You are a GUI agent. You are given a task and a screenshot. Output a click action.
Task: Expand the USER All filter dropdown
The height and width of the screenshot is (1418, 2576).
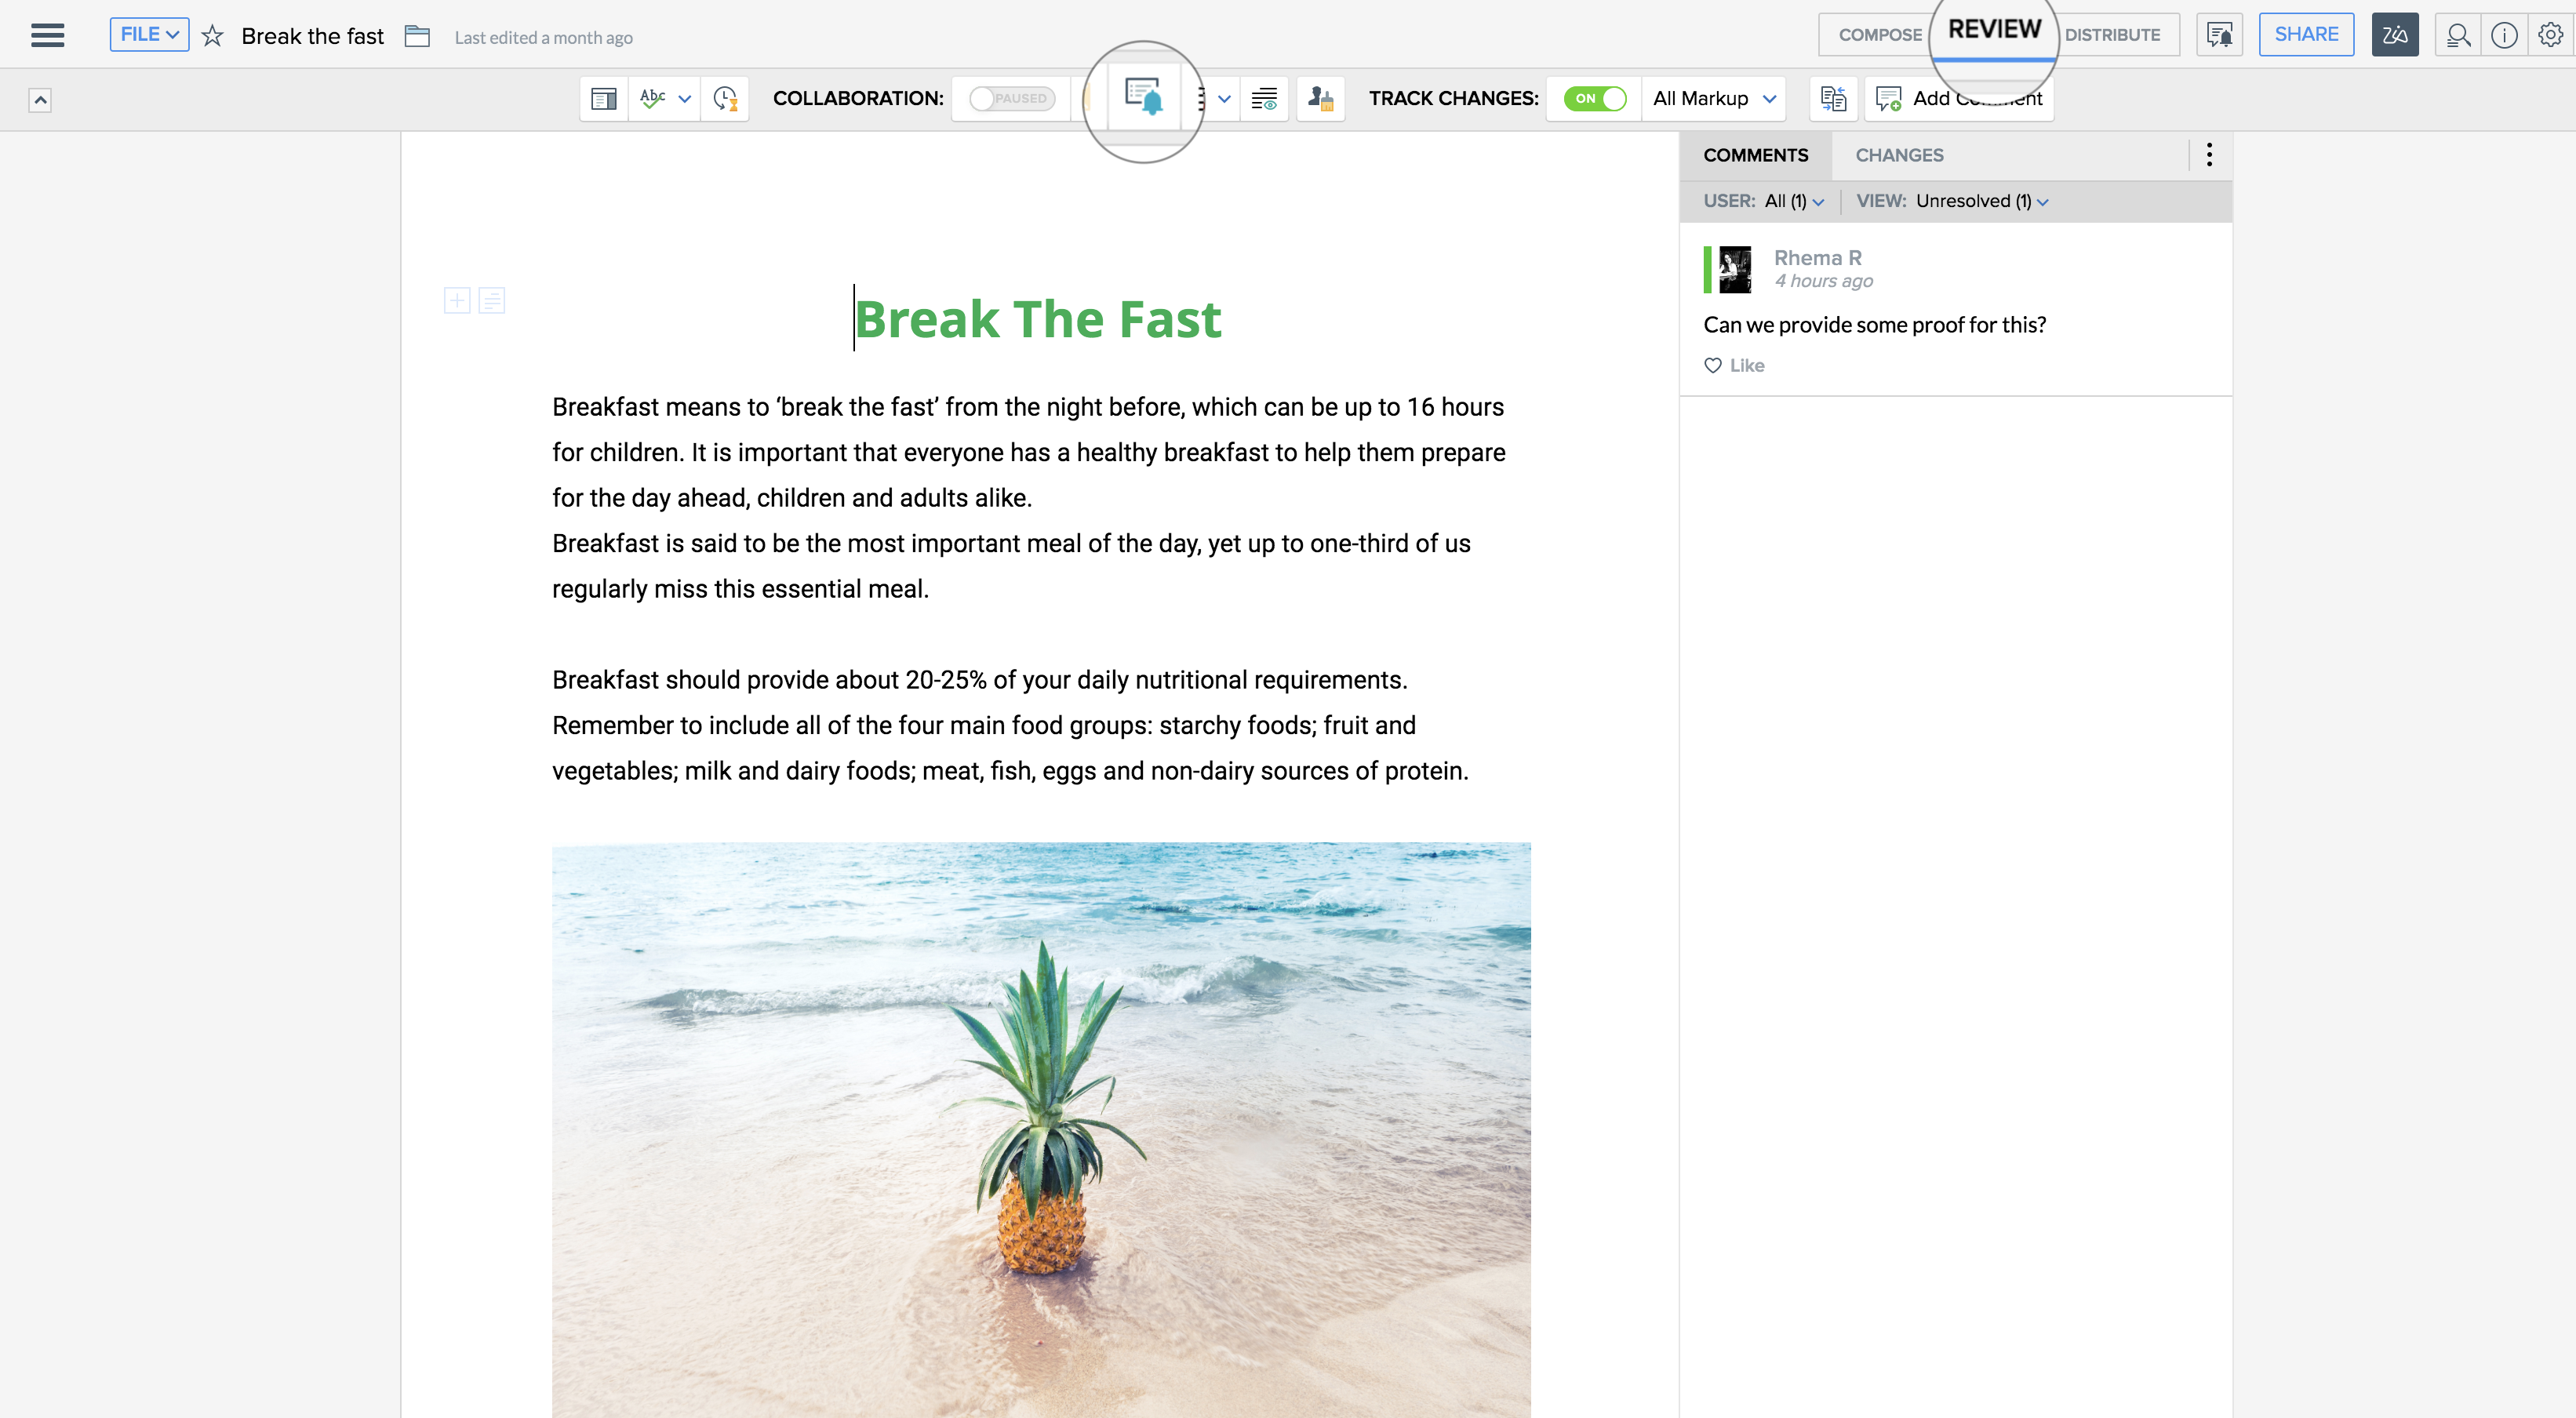[1794, 201]
